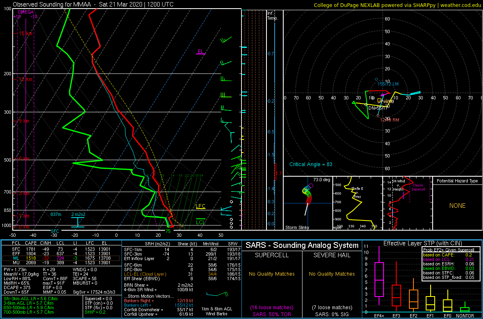Click the 12/19 RM hodograph label
483x319 pixels.
pyautogui.click(x=390, y=119)
